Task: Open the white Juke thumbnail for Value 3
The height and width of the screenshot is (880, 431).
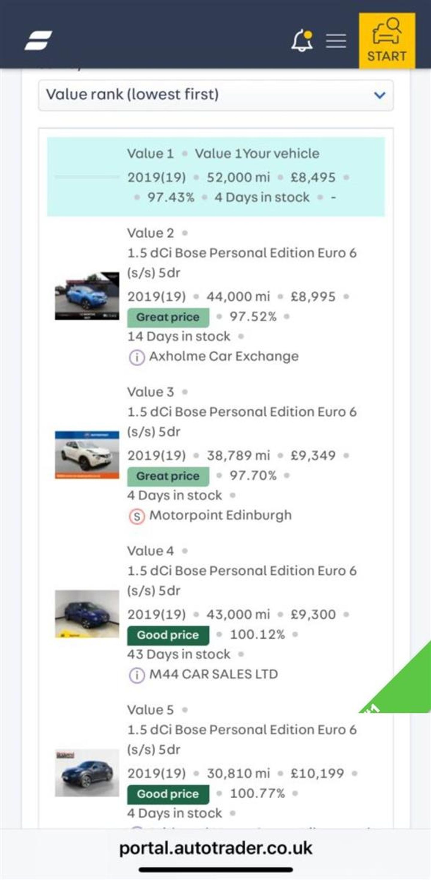Action: coord(87,455)
